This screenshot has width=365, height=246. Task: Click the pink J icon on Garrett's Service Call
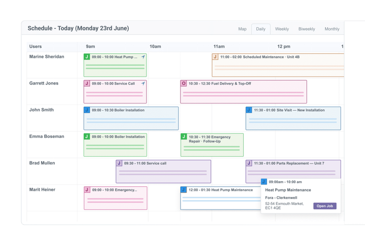click(87, 83)
